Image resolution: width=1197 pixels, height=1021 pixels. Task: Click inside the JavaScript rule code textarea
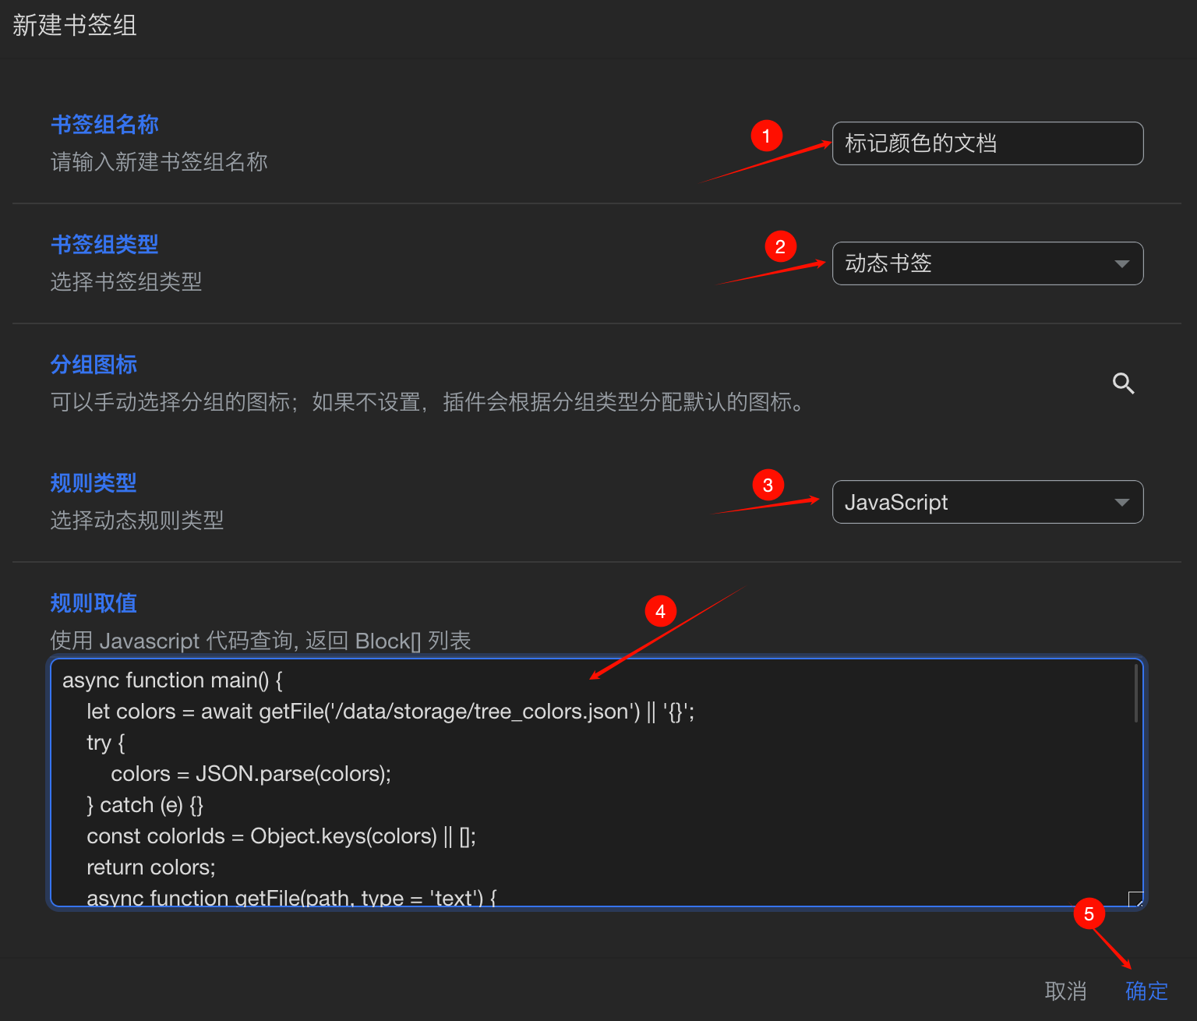(x=597, y=783)
